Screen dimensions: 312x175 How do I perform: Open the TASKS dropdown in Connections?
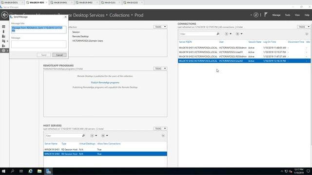(x=304, y=27)
